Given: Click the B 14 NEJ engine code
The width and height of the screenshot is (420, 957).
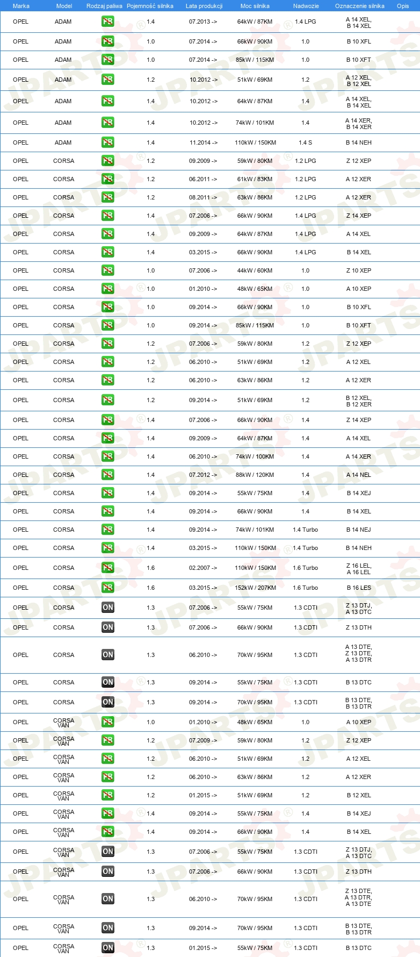Looking at the screenshot, I should pyautogui.click(x=359, y=530).
